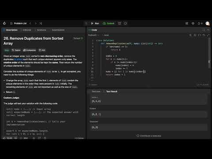The image size is (212, 159).
Task: Expand the editor with the fullscreen arrows icon
Action: click(x=208, y=35)
